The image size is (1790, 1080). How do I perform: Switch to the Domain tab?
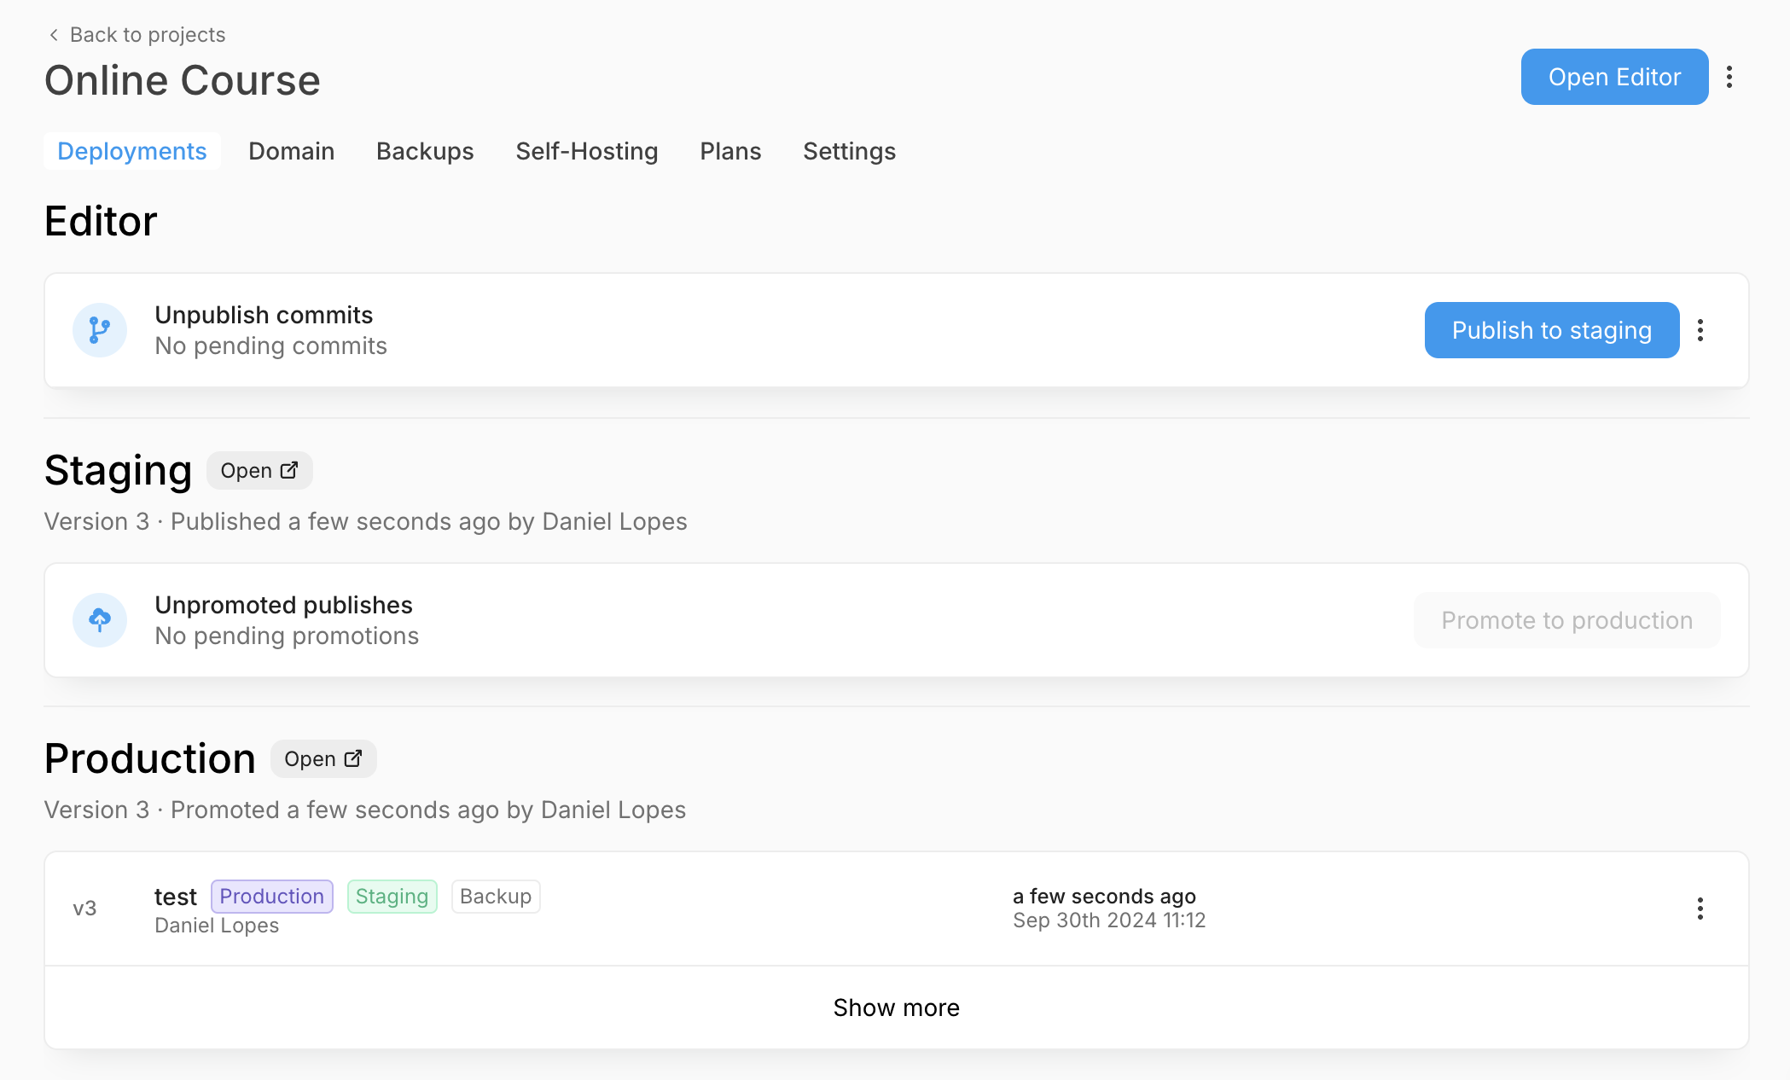coord(291,151)
